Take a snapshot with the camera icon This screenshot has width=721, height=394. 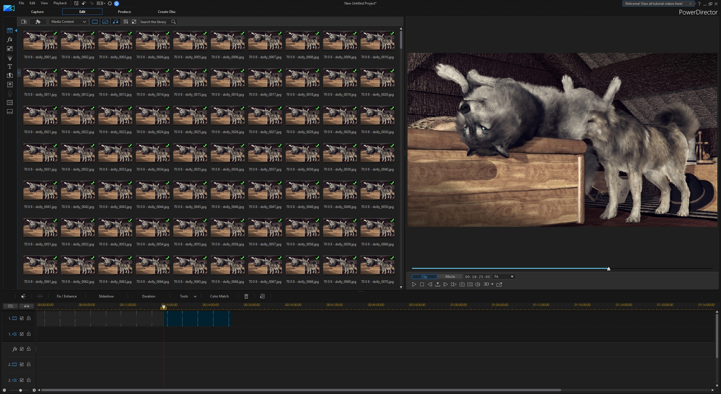[462, 285]
